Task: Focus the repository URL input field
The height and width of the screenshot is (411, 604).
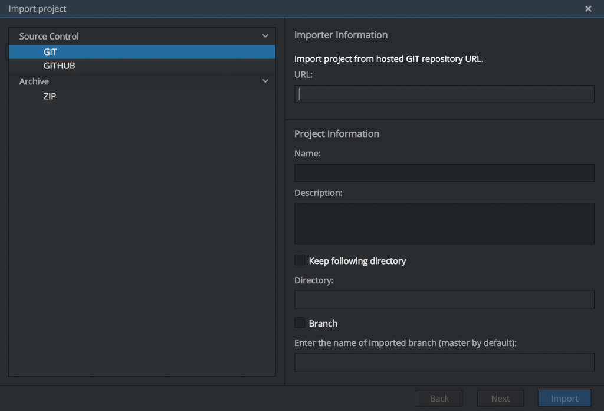Action: pyautogui.click(x=444, y=94)
